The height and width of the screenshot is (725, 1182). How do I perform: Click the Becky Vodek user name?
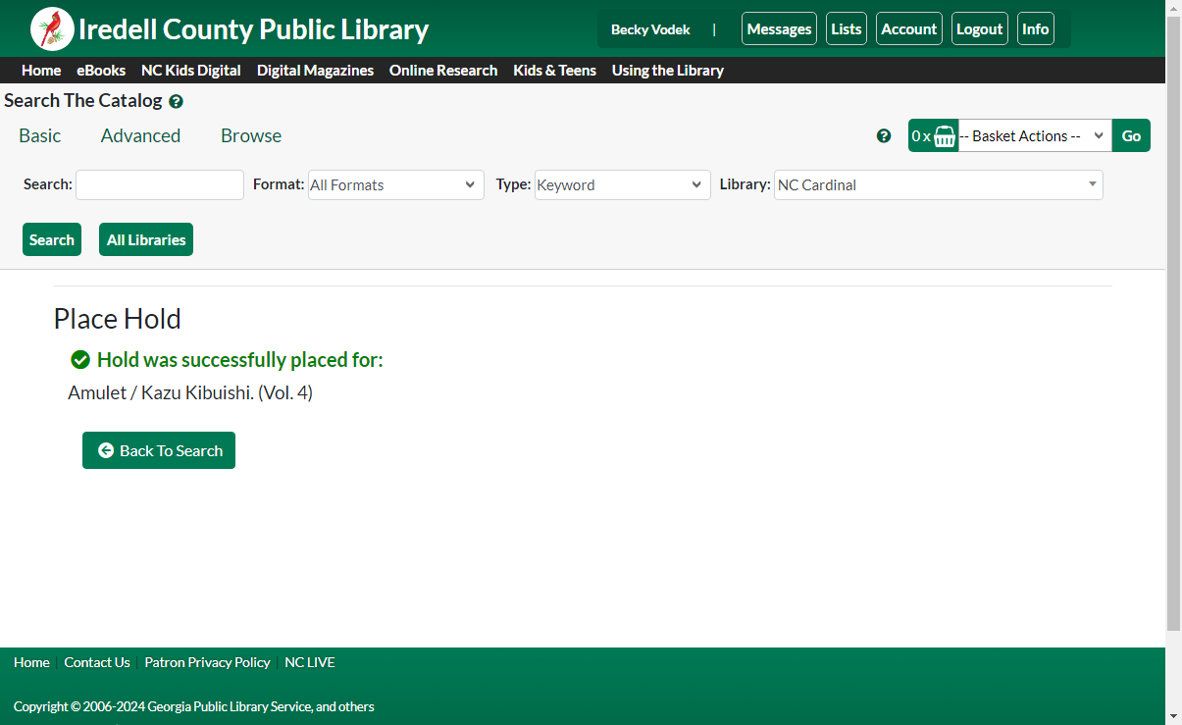click(650, 29)
